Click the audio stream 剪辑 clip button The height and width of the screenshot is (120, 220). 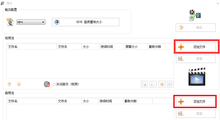[196, 114]
